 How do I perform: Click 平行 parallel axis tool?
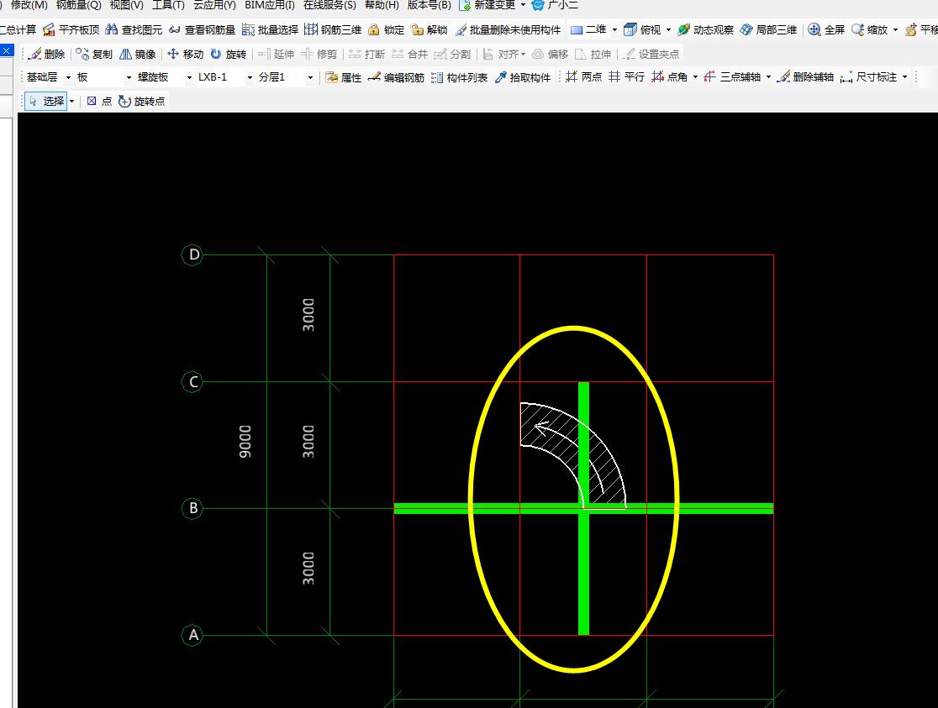pyautogui.click(x=626, y=77)
